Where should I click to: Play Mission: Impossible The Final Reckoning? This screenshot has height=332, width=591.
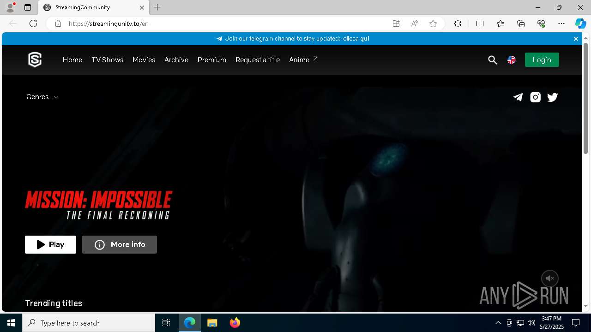tap(50, 244)
